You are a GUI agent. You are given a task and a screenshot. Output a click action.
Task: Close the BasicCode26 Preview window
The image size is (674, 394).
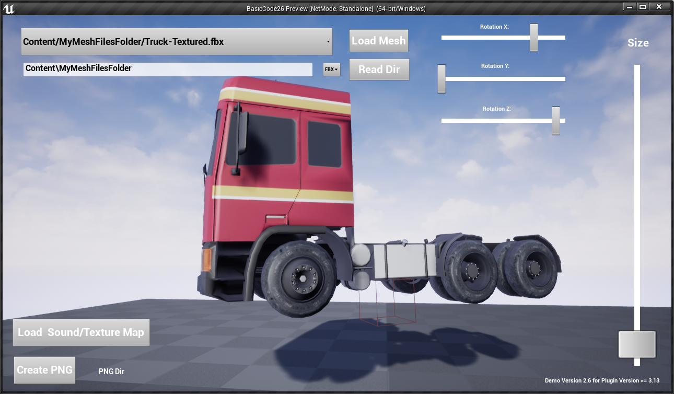tap(659, 7)
